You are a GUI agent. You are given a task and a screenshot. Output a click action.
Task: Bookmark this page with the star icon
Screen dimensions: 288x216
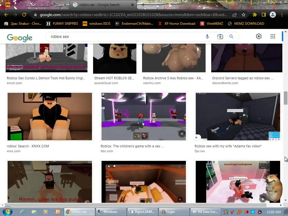pos(244,15)
